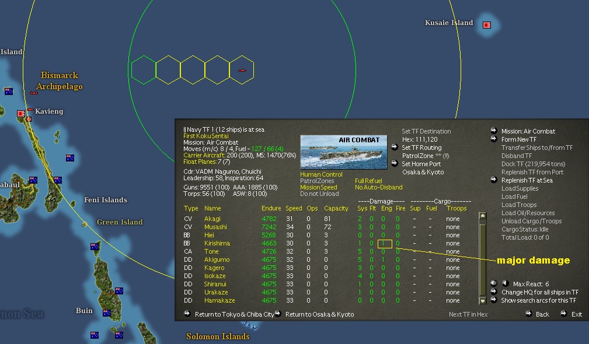Screen dimensions: 589x344
Task: Click the Troops column header
Action: (456, 208)
